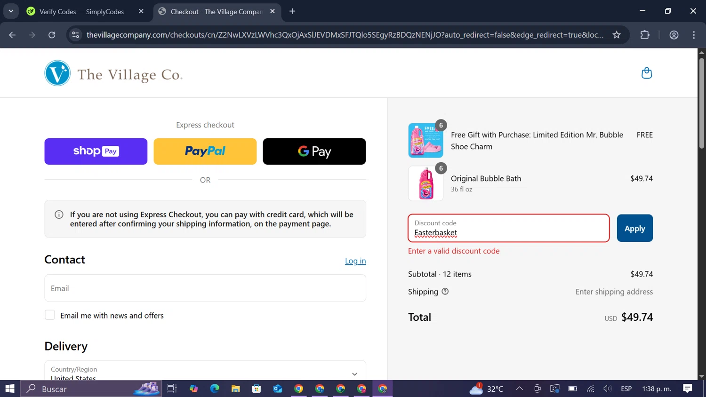Enable Email me with news and offers
The width and height of the screenshot is (706, 397).
pos(50,315)
